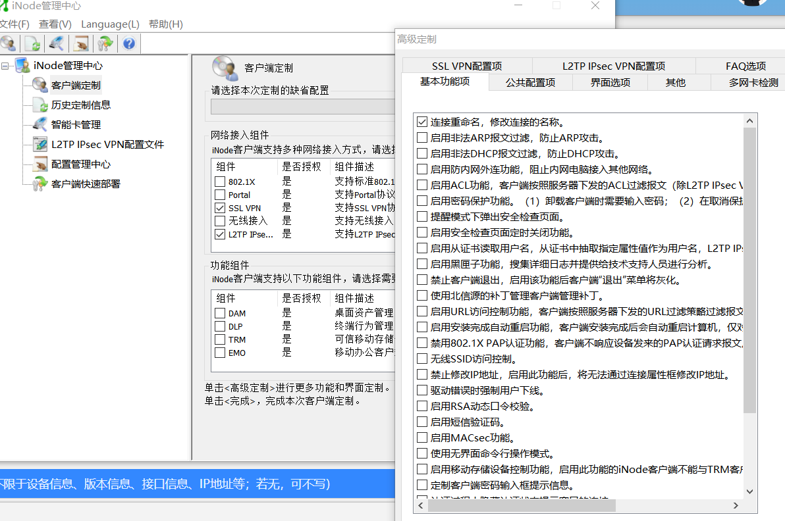
Task: Click 是否授权 header in network components table
Action: (x=304, y=166)
